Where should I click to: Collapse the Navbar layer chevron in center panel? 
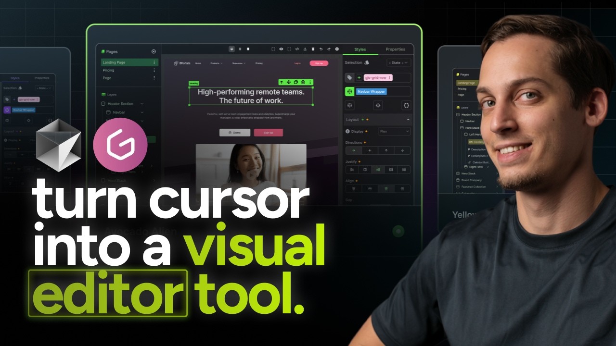pyautogui.click(x=142, y=112)
